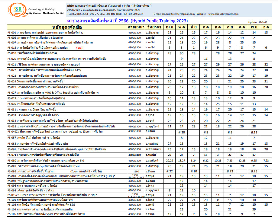This screenshot has height=221, width=278.
Task: Click the 'เม.ย' month header
Action: pyautogui.click(x=170, y=27)
